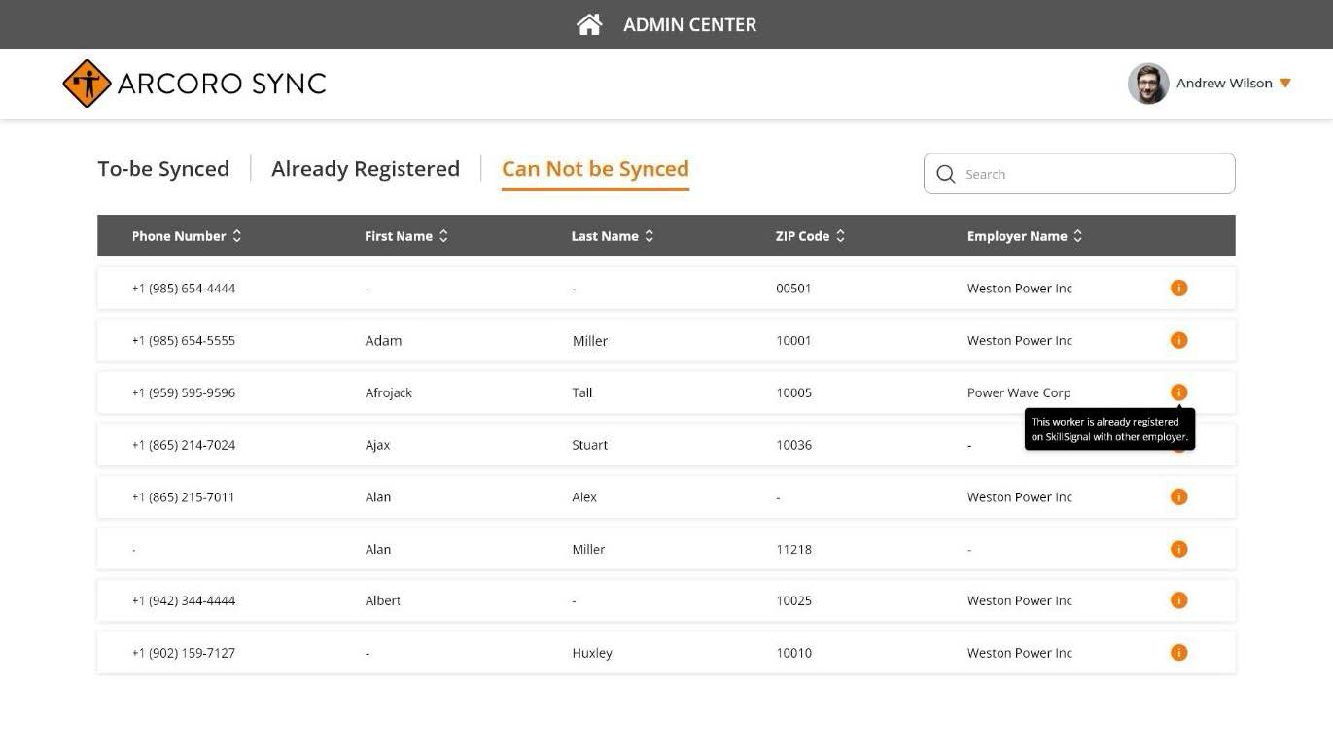
Task: Click the Arcoro Sync logo icon
Action: (87, 84)
